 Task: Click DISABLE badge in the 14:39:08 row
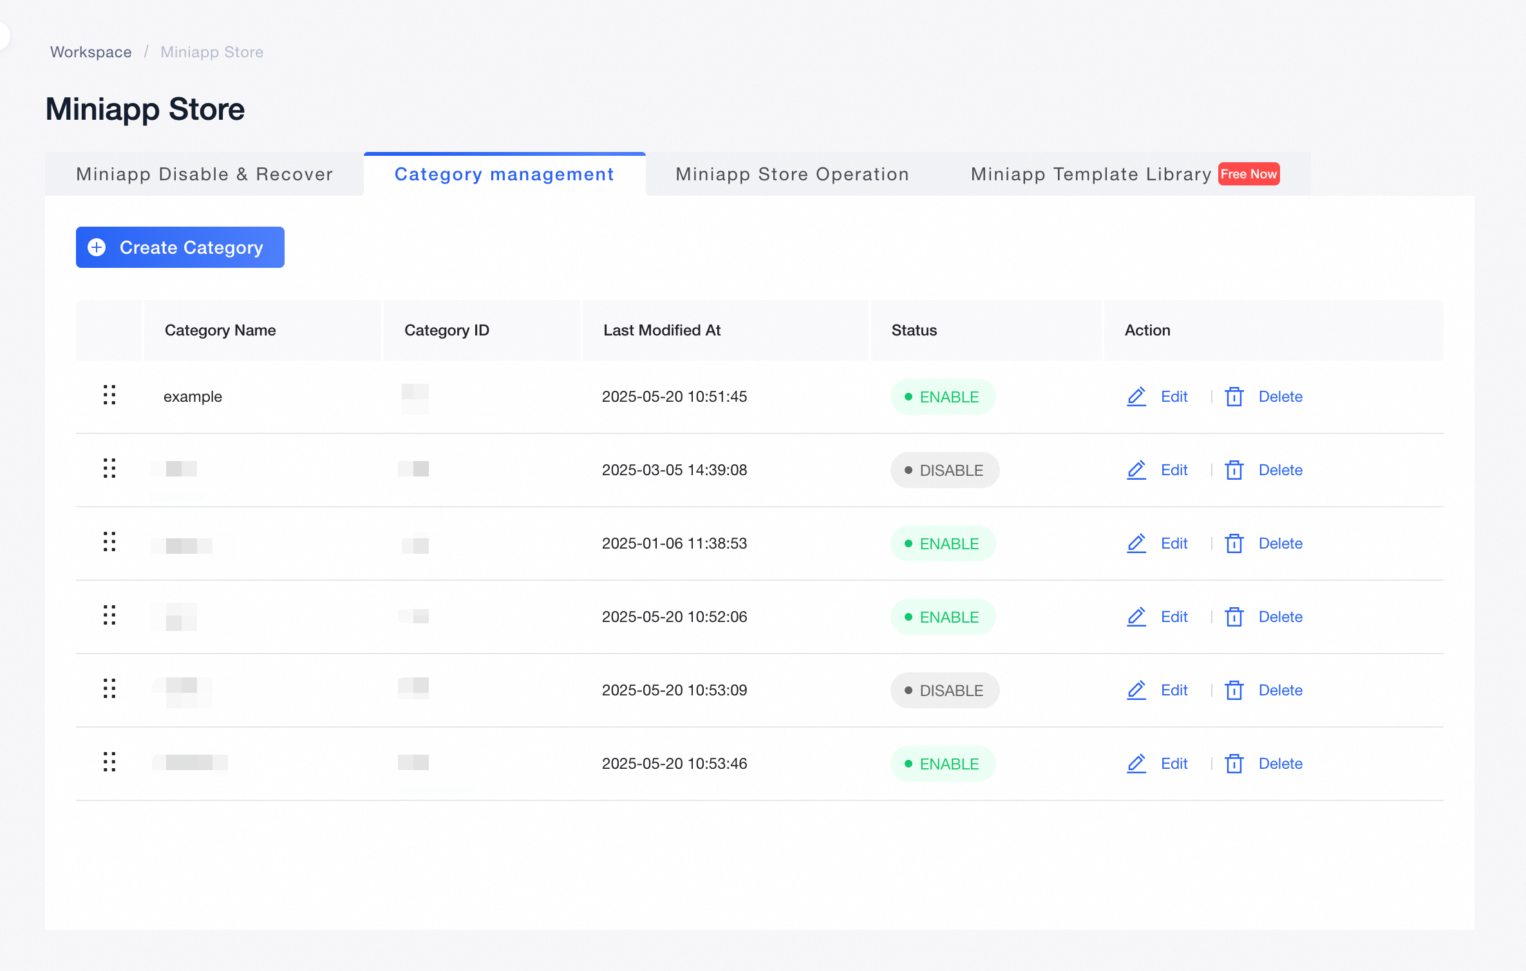point(945,470)
